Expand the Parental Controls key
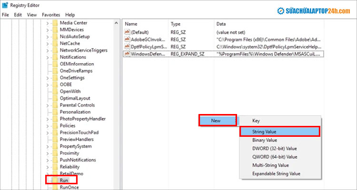 click(x=48, y=105)
